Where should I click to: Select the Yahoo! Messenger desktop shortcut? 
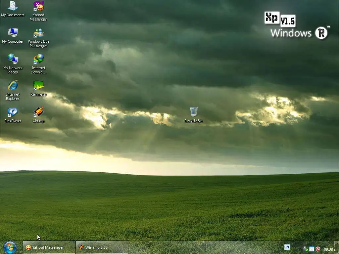38,11
